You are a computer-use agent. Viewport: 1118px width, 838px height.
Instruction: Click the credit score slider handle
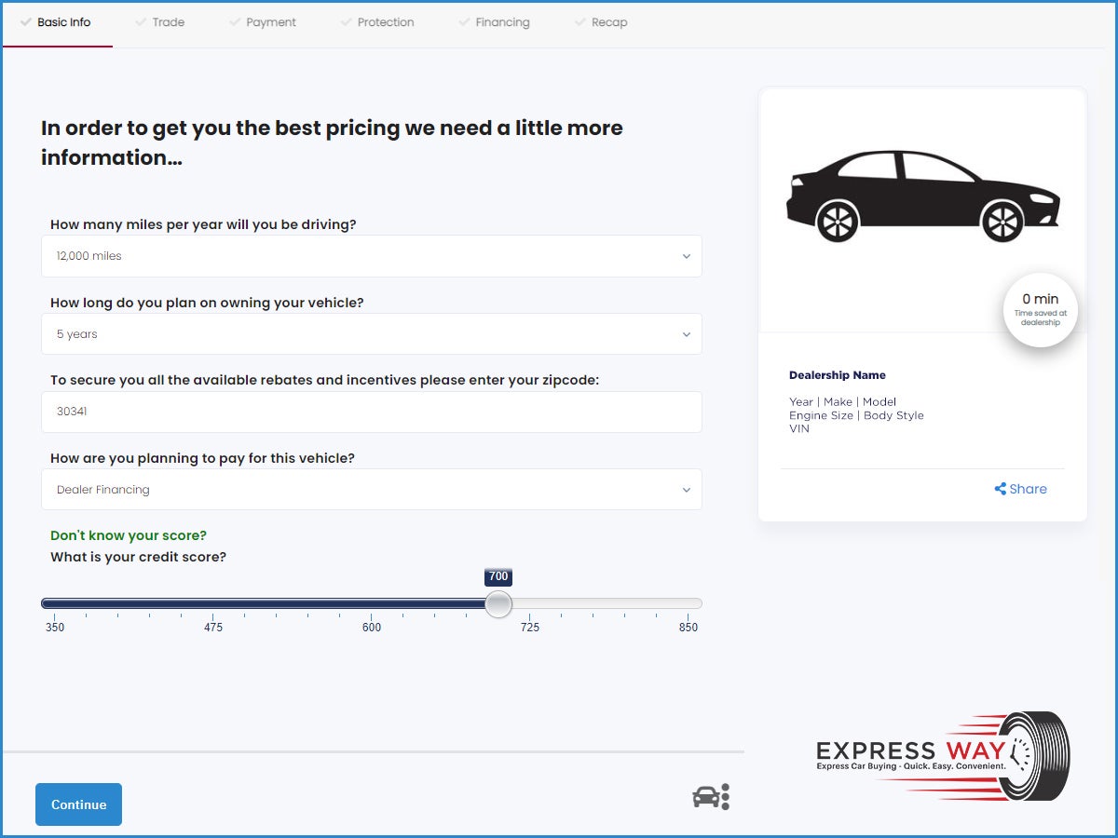pyautogui.click(x=498, y=604)
